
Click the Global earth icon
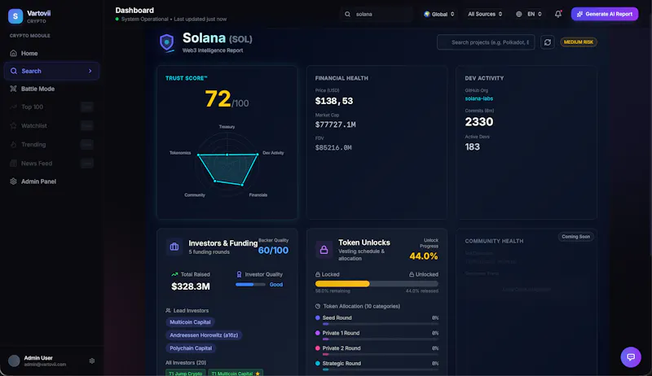tap(426, 14)
